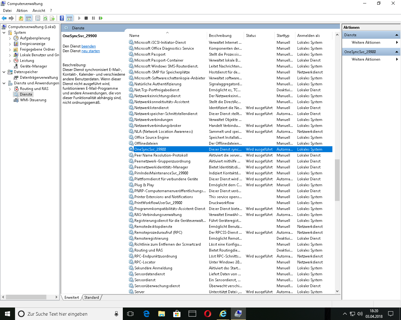This screenshot has height=320, width=401.
Task: Expand the Freigegebene Ordner node
Action: pyautogui.click(x=10, y=49)
